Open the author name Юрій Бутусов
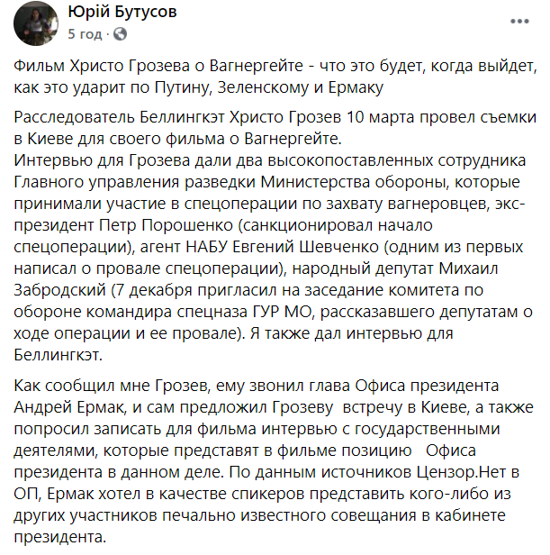550x555 pixels. [x=122, y=12]
